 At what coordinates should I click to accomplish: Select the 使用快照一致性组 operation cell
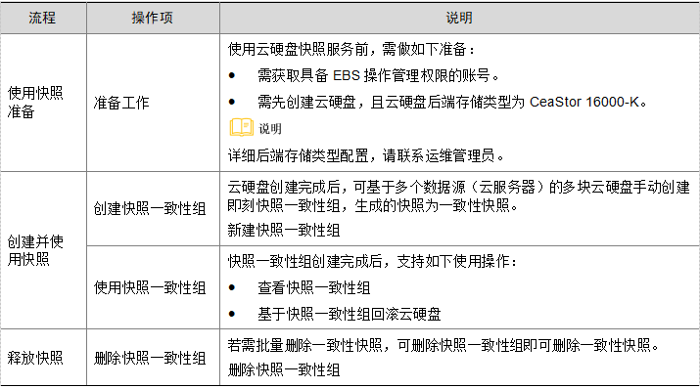(153, 288)
